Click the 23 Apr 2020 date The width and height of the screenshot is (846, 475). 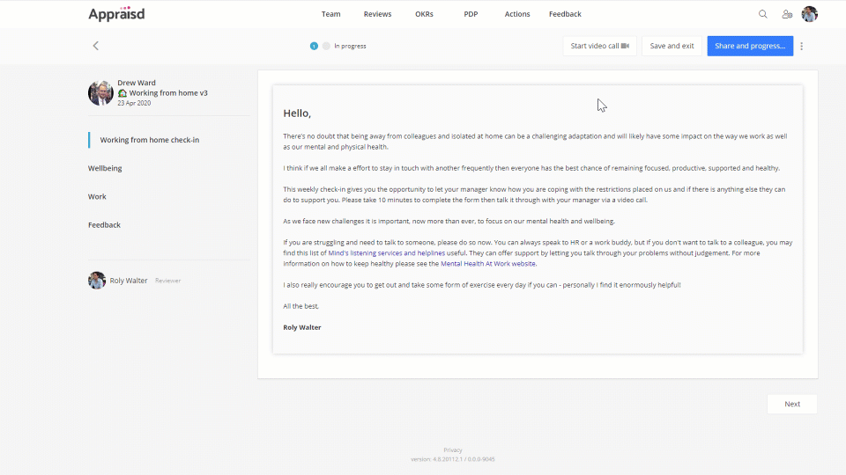[134, 103]
